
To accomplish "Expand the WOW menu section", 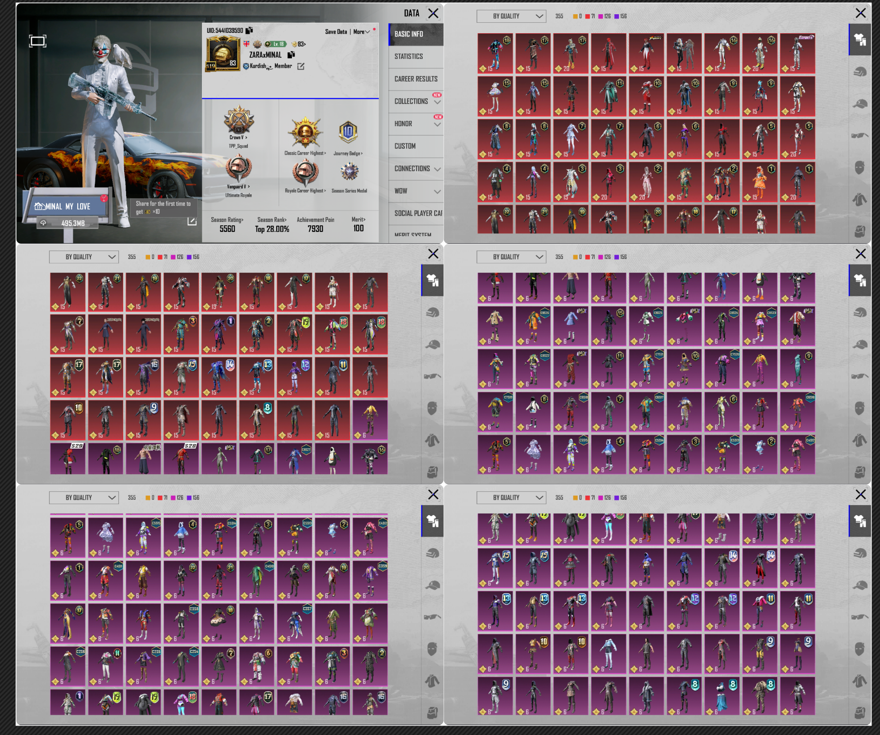I will pos(416,191).
